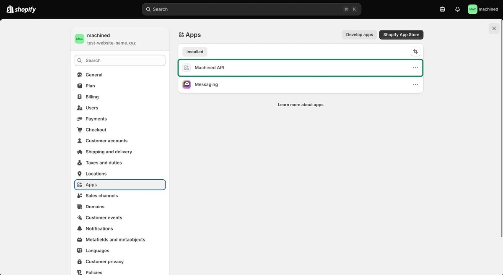Go to Domains settings
Viewport: 503px width, 275px height.
coord(120,207)
